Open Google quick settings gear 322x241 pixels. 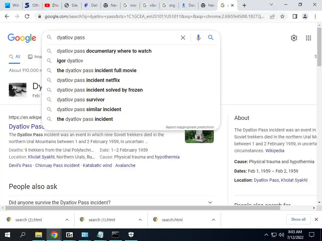294,38
